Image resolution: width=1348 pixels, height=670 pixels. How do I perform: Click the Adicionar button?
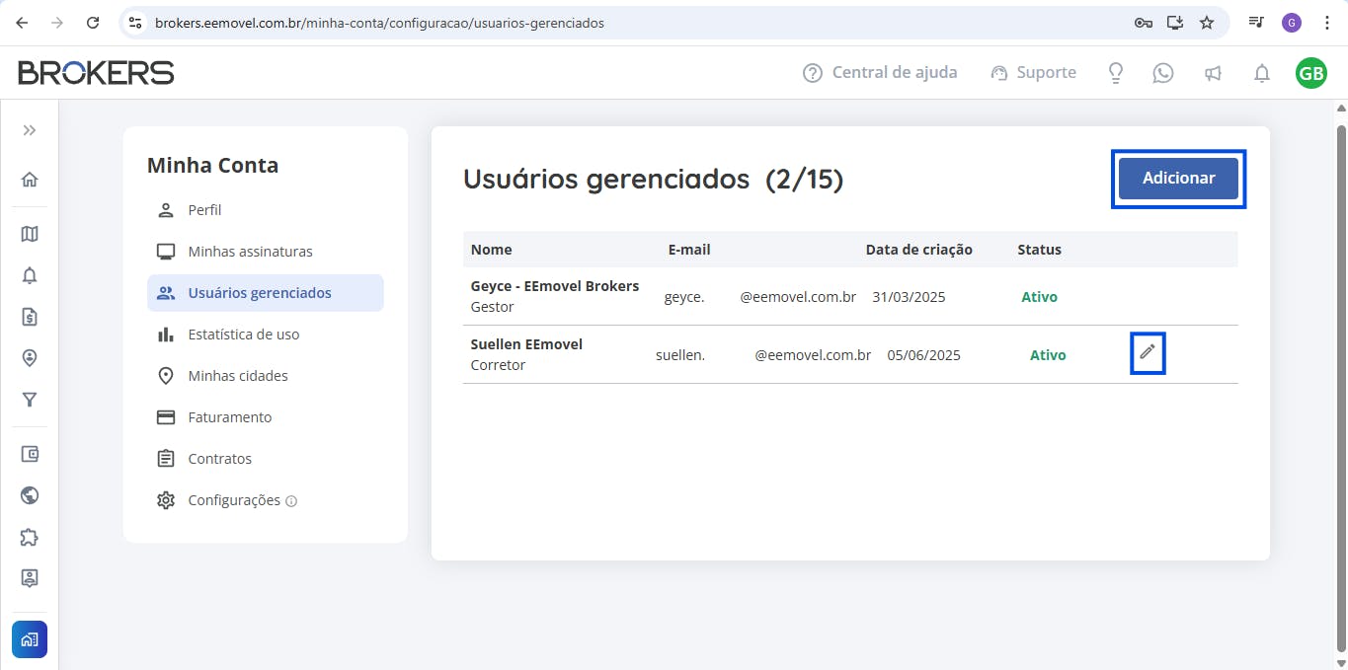coord(1178,179)
